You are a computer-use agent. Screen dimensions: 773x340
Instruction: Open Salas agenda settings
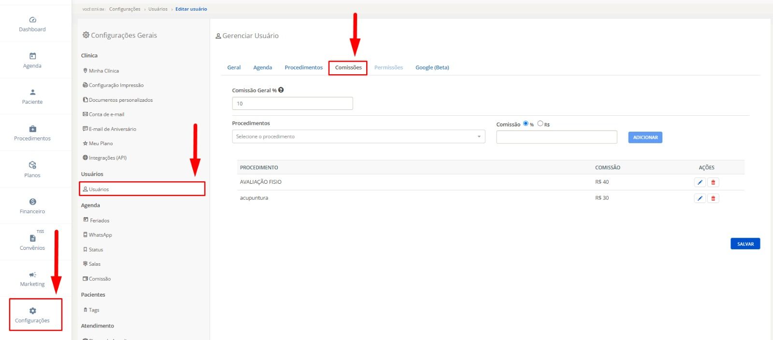point(92,264)
